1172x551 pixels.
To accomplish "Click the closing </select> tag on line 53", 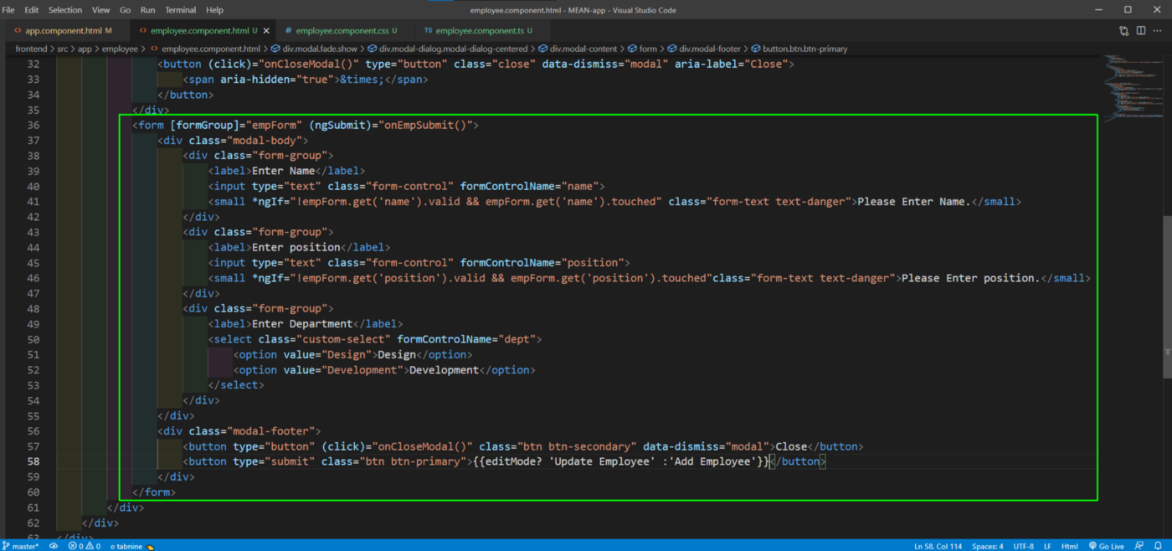I will (236, 385).
